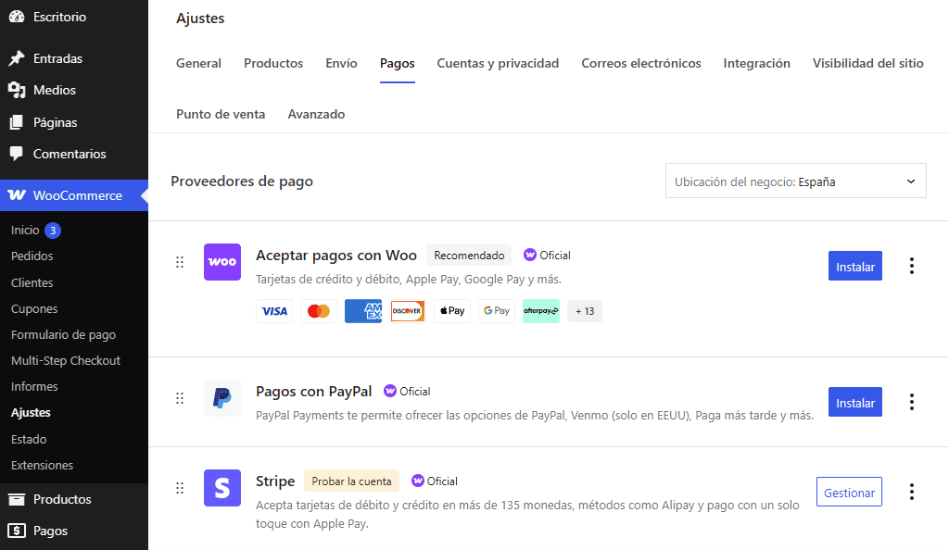Open the Cuentas y privacidad tab

[x=498, y=64]
